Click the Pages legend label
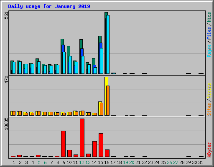 coord(209,51)
